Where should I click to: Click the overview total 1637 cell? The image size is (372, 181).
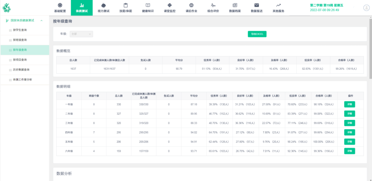[x=73, y=69]
